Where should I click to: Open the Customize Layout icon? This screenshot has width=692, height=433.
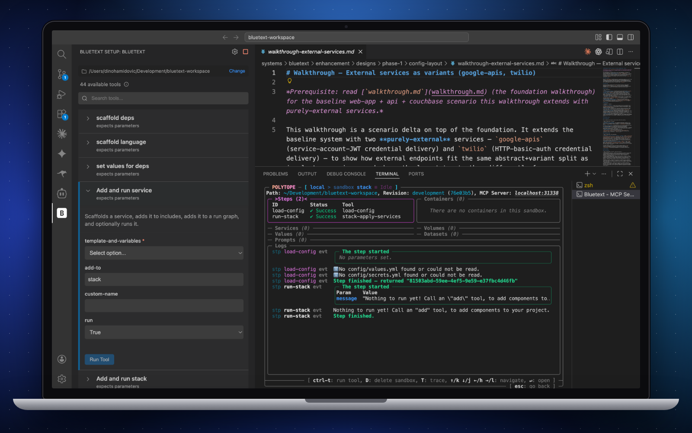(598, 37)
